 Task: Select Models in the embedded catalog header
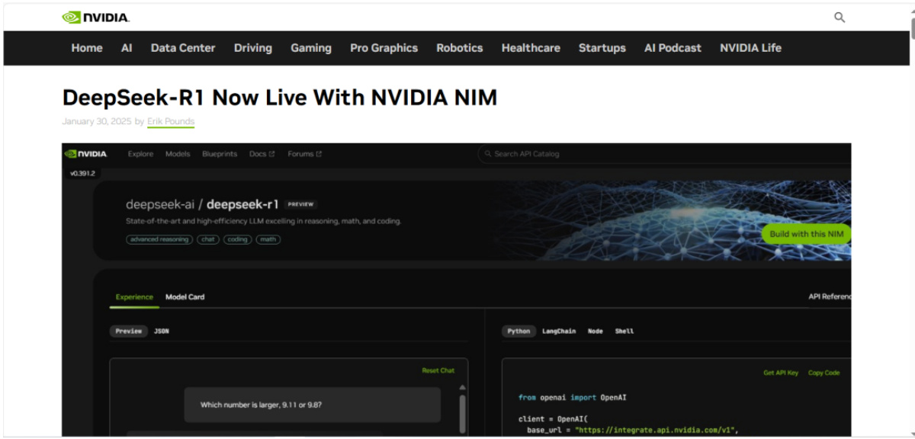tap(178, 154)
